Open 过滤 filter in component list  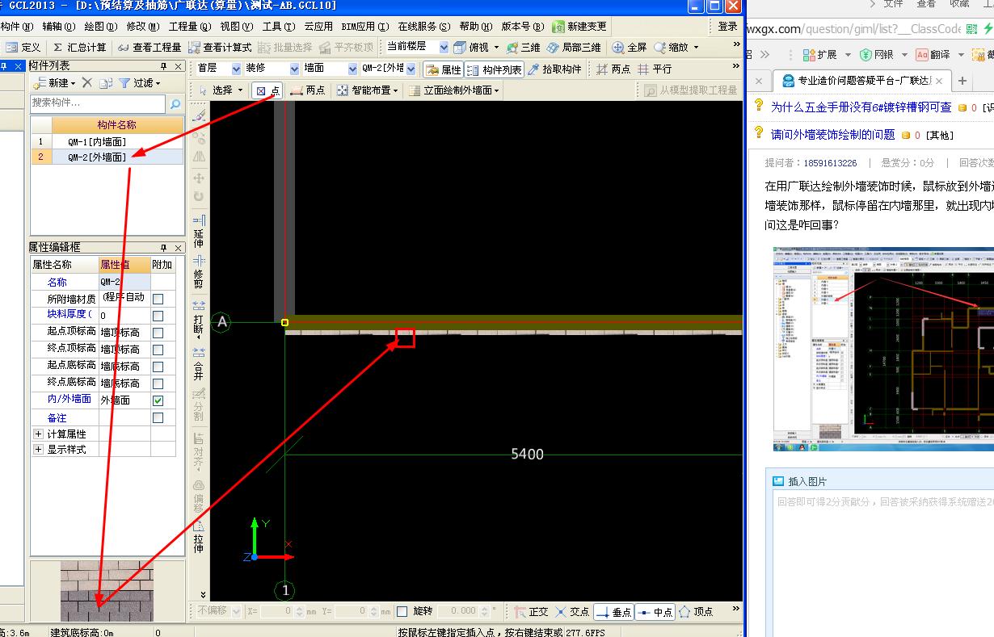click(140, 83)
